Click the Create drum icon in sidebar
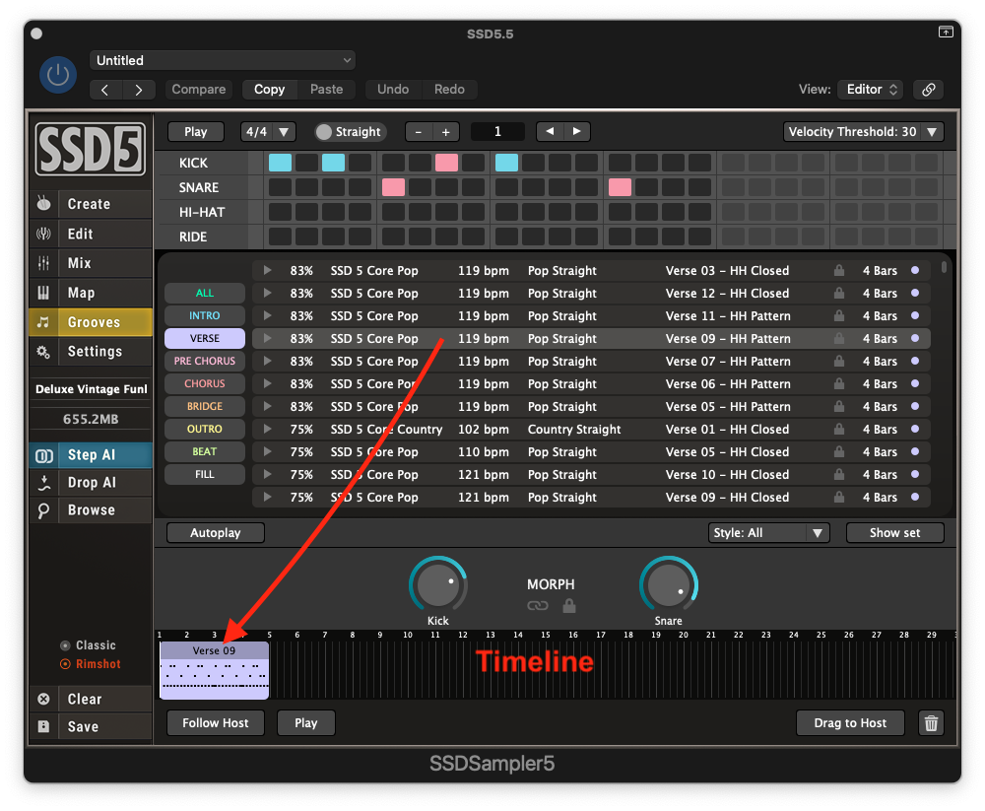The height and width of the screenshot is (811, 985). 43,204
